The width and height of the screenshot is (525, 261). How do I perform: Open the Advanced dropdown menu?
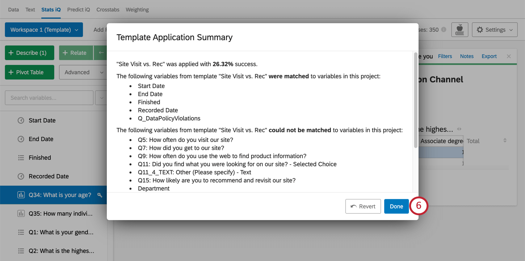coord(83,72)
